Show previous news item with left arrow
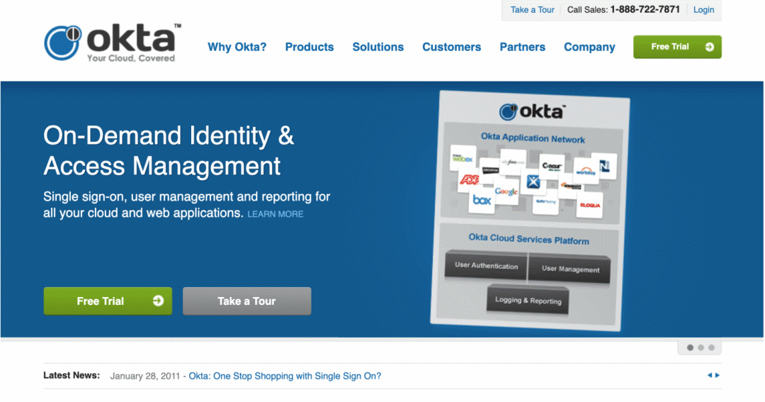The image size is (765, 402). click(709, 375)
